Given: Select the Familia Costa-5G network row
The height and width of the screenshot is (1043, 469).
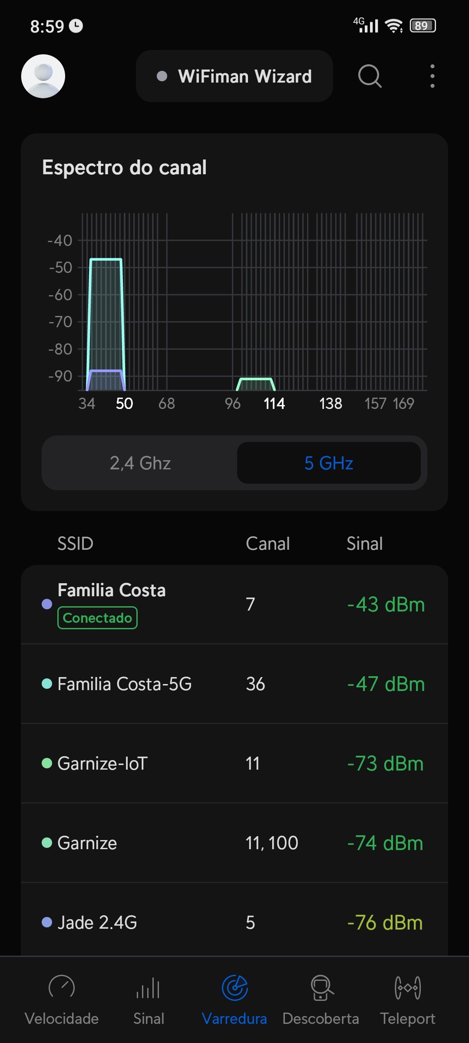Looking at the screenshot, I should point(234,684).
